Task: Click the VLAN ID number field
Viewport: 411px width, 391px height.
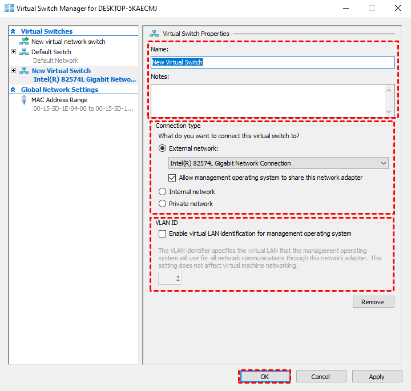Action: pyautogui.click(x=170, y=279)
